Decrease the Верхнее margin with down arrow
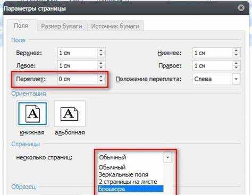The width and height of the screenshot is (252, 195). pyautogui.click(x=101, y=55)
